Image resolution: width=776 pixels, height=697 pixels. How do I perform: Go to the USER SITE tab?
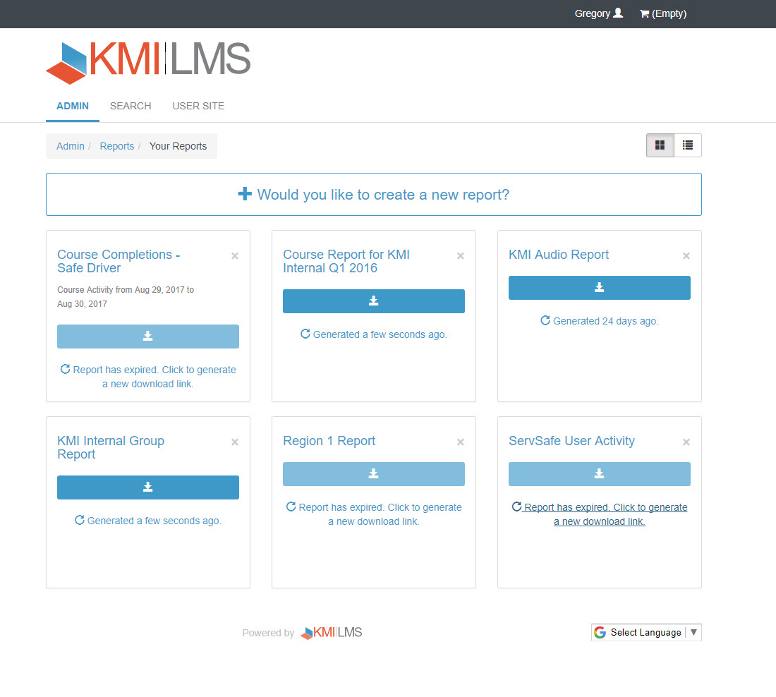tap(198, 106)
